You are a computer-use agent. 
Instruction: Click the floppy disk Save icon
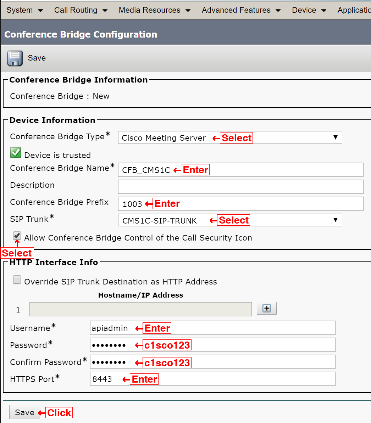[x=15, y=58]
